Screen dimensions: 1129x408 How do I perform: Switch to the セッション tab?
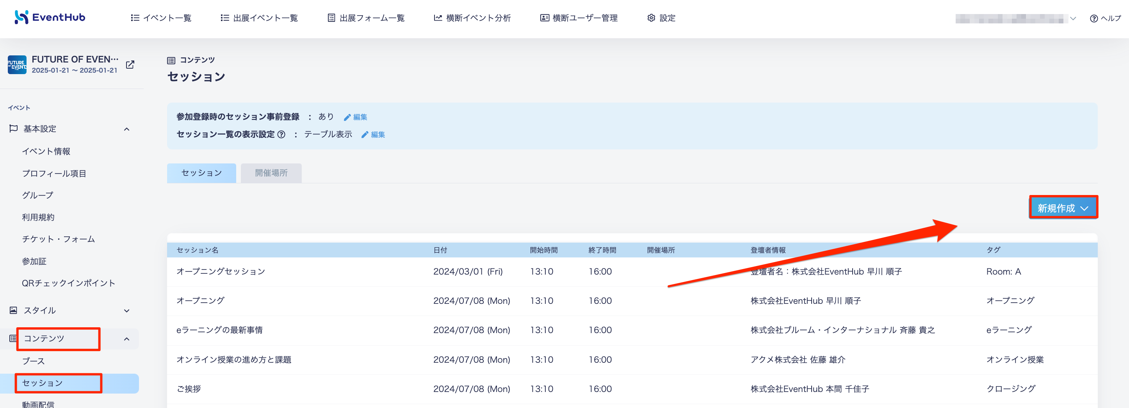pos(201,173)
